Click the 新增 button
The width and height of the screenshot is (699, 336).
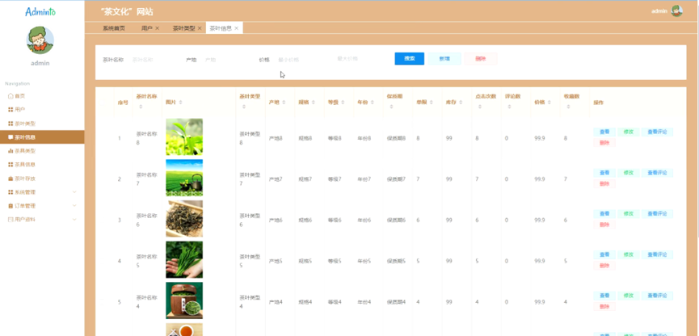click(x=444, y=59)
